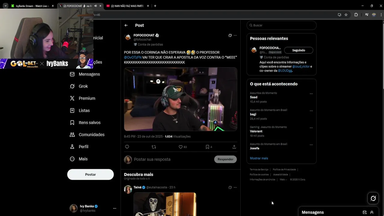
Task: Open @LOUDgg link in bio
Action: tap(285, 71)
